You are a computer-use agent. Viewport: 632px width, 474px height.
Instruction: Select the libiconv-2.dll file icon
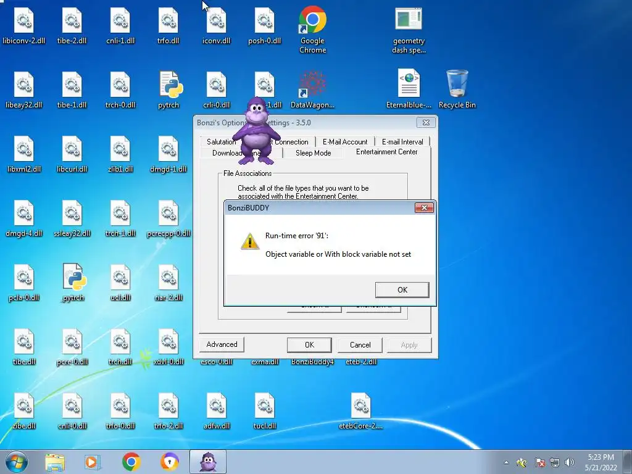click(x=24, y=25)
